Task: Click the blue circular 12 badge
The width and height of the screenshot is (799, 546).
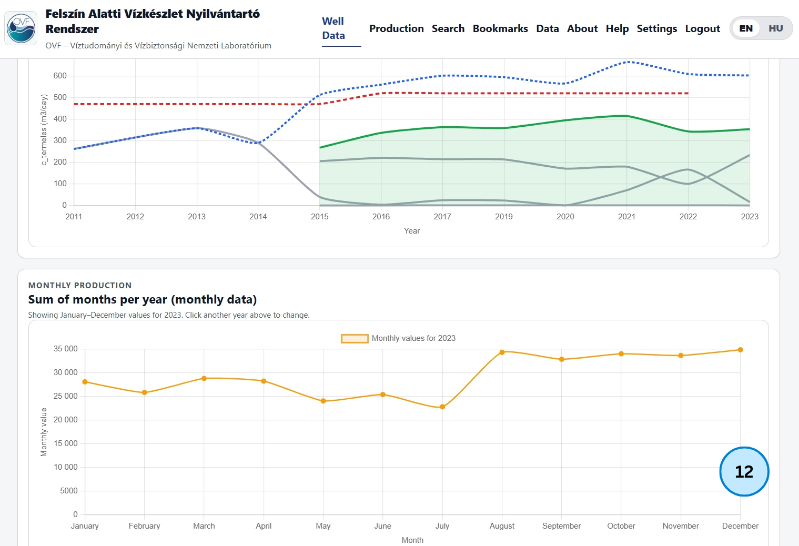Action: click(744, 471)
